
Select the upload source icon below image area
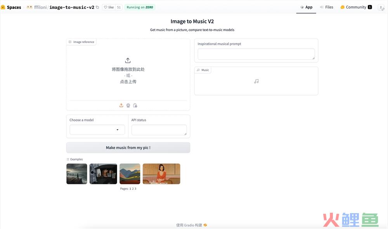point(121,105)
